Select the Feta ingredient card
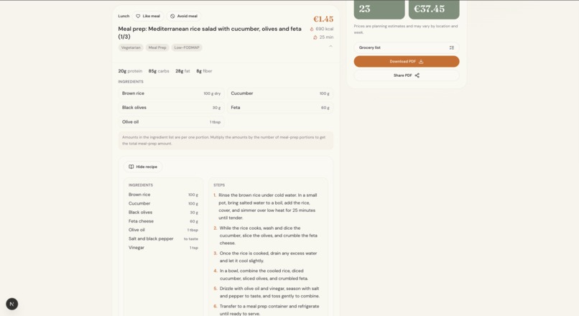The width and height of the screenshot is (579, 316). [280, 108]
